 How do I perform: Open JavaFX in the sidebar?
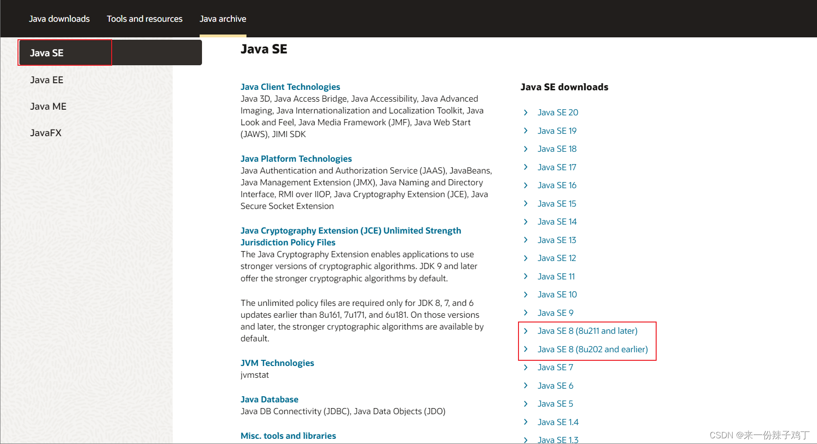(x=46, y=133)
